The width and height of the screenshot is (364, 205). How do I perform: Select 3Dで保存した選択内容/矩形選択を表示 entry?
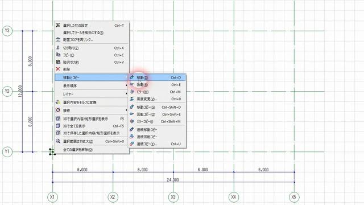tap(92, 133)
